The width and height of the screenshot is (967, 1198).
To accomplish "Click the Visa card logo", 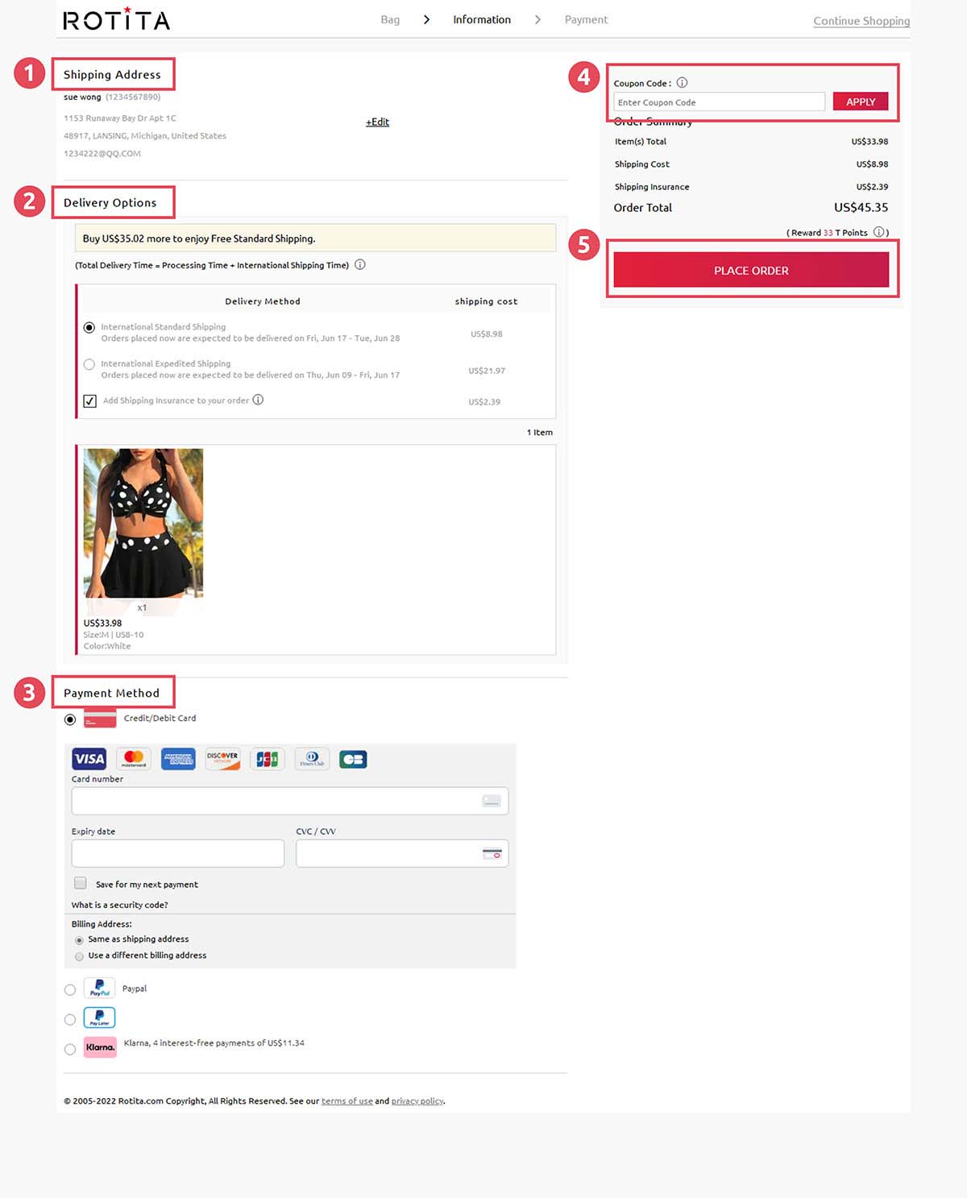I will coord(89,759).
